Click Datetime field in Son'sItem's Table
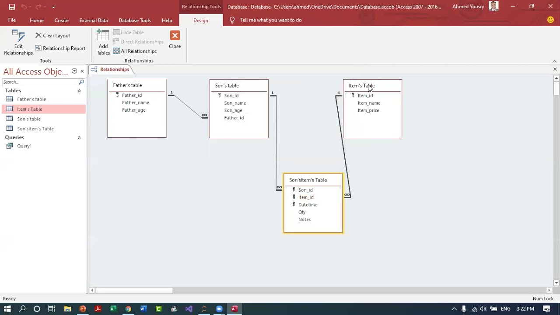This screenshot has height=315, width=560. (308, 205)
